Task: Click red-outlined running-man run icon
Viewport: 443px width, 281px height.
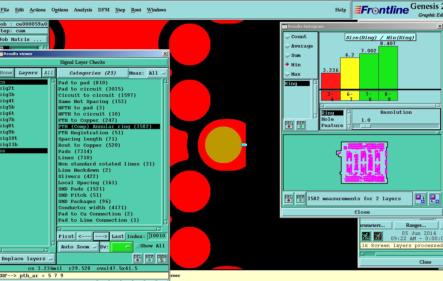Action: [x=378, y=236]
